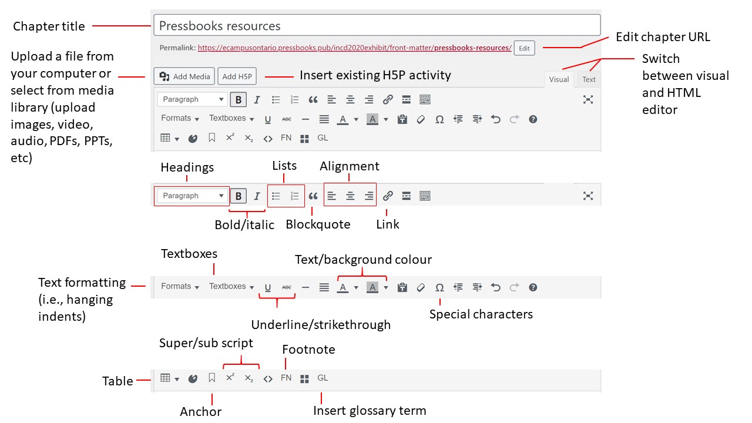Click the Add Media button
The width and height of the screenshot is (752, 423).
tap(184, 76)
